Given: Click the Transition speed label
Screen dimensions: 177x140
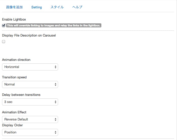Looking at the screenshot, I should 14,77.
